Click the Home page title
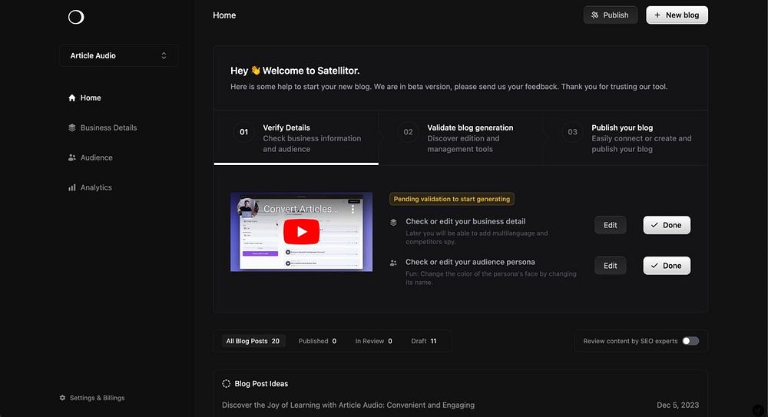Screen dimensions: 768x417 click(224, 15)
